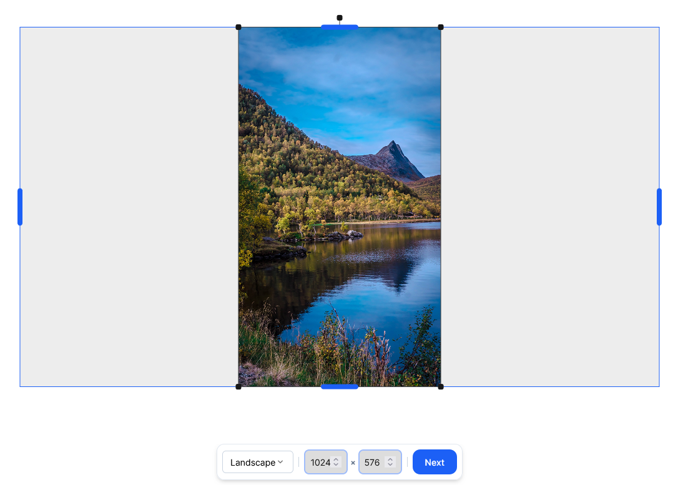Click the top blue edge handle
The width and height of the screenshot is (678, 485).
(x=340, y=27)
